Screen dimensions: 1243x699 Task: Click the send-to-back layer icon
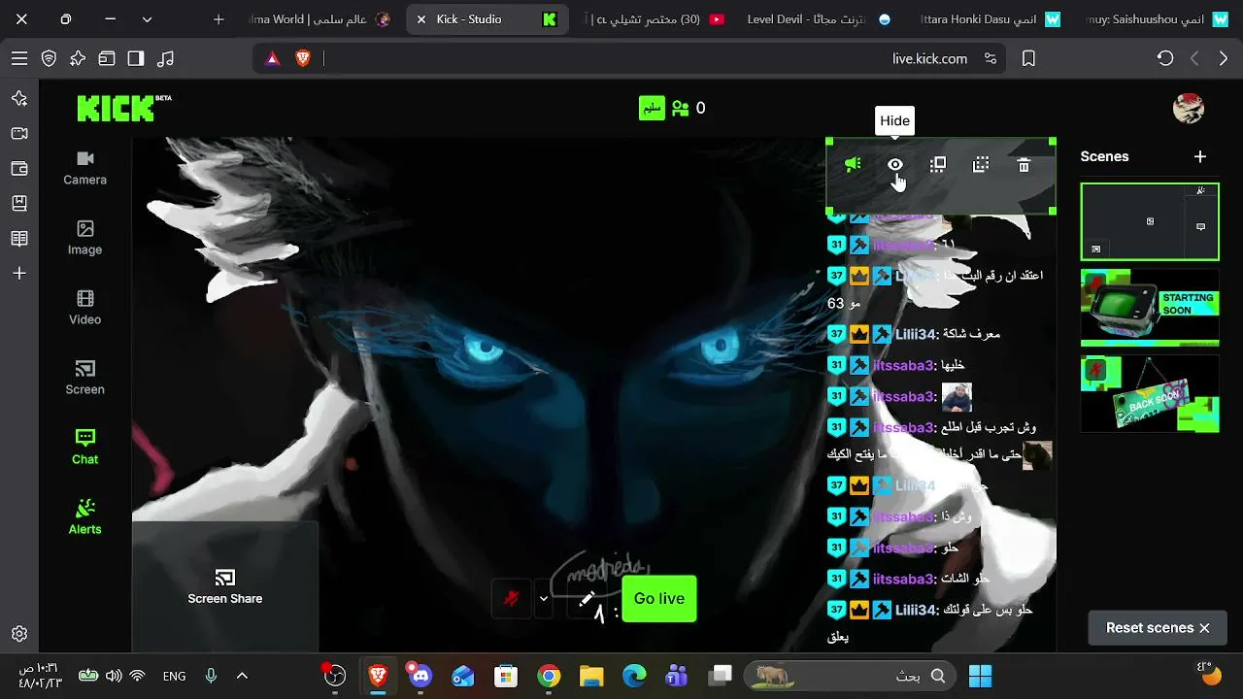click(981, 165)
